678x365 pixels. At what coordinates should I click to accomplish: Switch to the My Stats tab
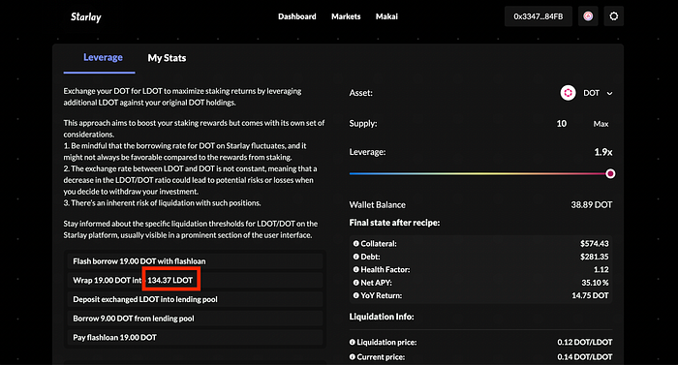167,58
